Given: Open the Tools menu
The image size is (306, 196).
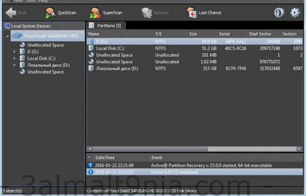Looking at the screenshot, I should 31,1.
